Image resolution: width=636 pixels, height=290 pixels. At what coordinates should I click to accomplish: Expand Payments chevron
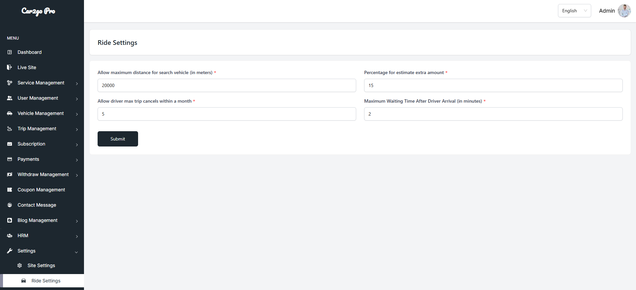pos(77,160)
